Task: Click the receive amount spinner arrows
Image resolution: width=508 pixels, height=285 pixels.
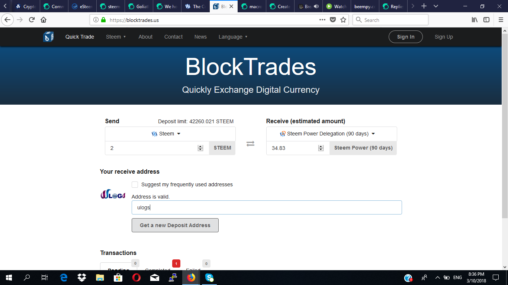Action: point(321,148)
